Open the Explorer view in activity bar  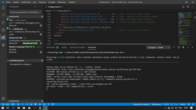pyautogui.click(x=3, y=8)
